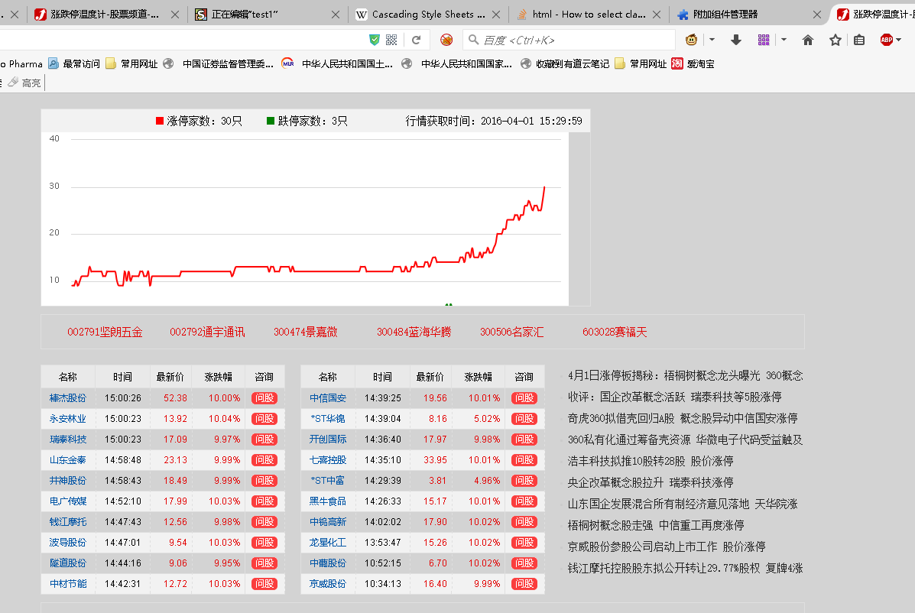Click 问股 button for 瑞泰科技 row
915x613 pixels.
click(x=264, y=439)
